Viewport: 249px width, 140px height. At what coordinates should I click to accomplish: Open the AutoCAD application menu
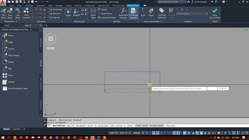tap(3, 3)
